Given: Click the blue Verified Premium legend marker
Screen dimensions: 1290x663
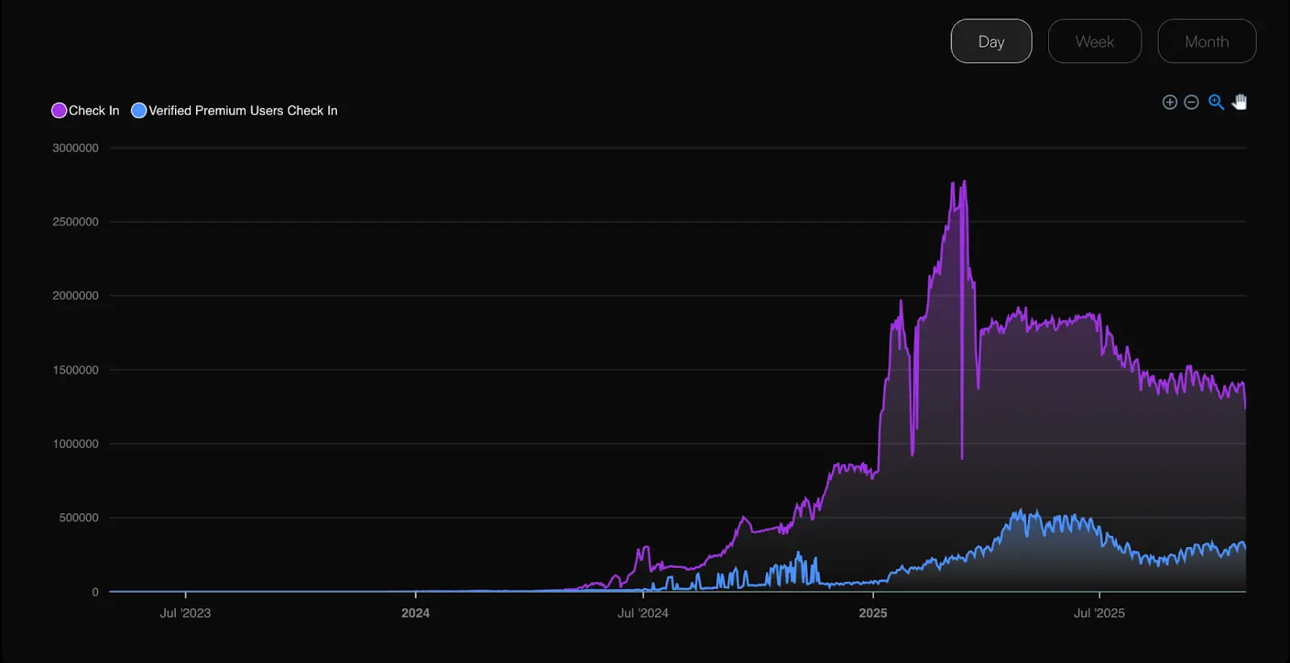Looking at the screenshot, I should pyautogui.click(x=139, y=110).
